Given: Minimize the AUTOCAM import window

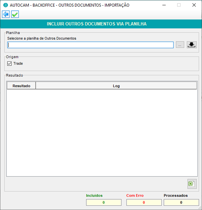Looking at the screenshot, I should [x=164, y=5].
